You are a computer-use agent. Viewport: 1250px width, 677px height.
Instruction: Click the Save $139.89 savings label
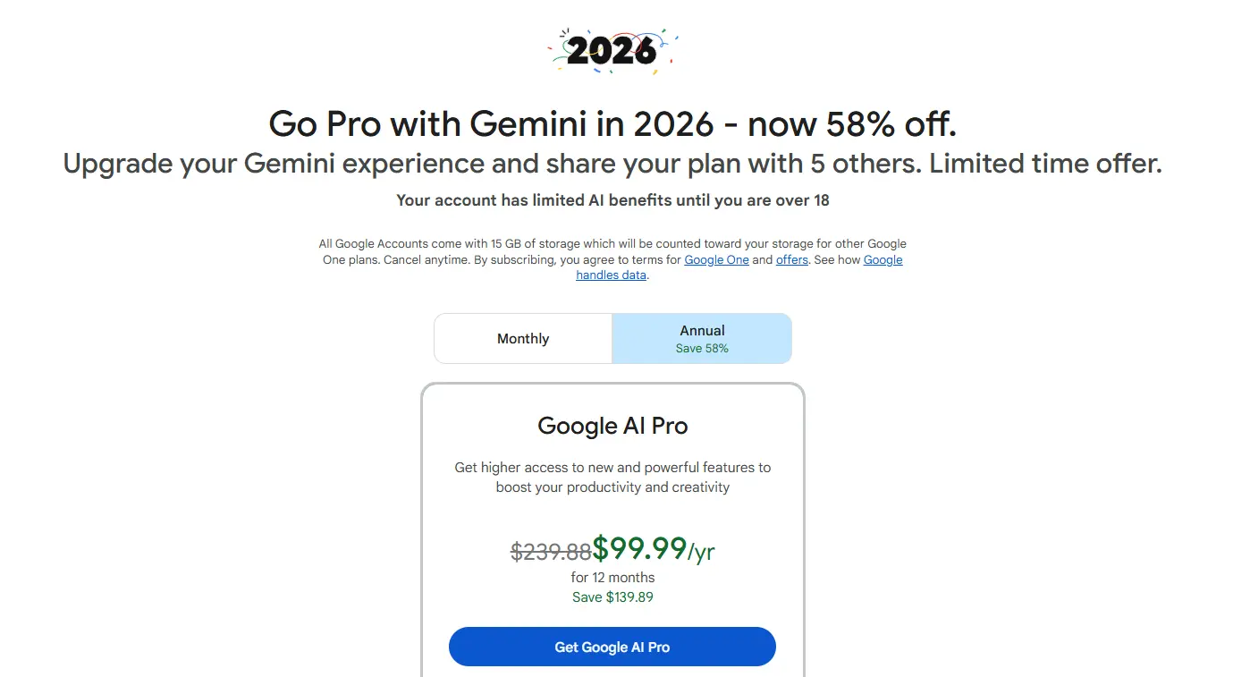click(612, 597)
